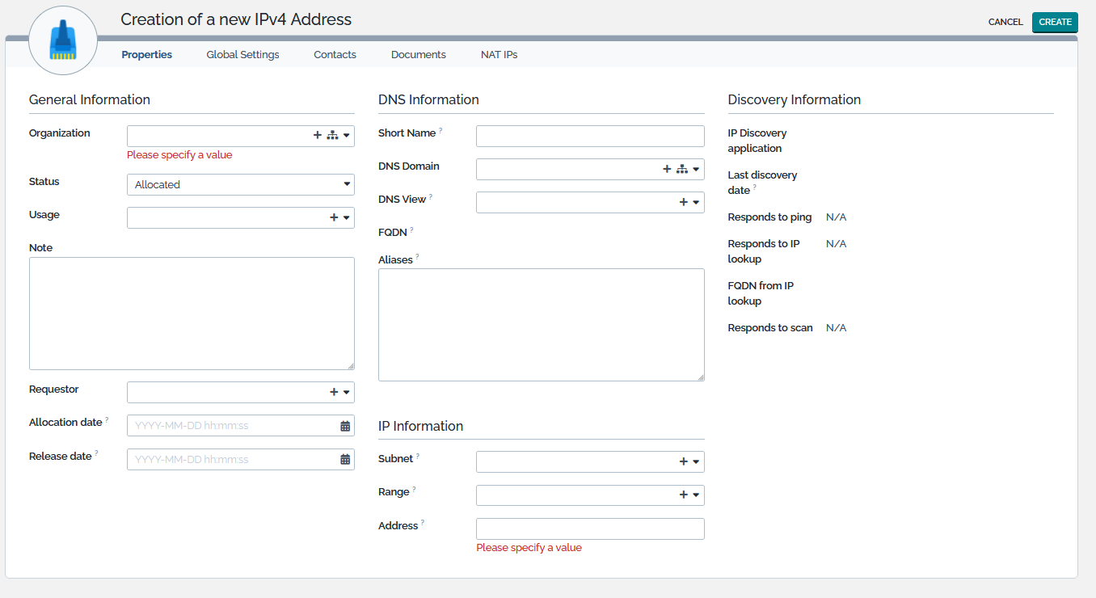1096x598 pixels.
Task: Click the Address 'Please specify a value' error
Action: pos(529,548)
